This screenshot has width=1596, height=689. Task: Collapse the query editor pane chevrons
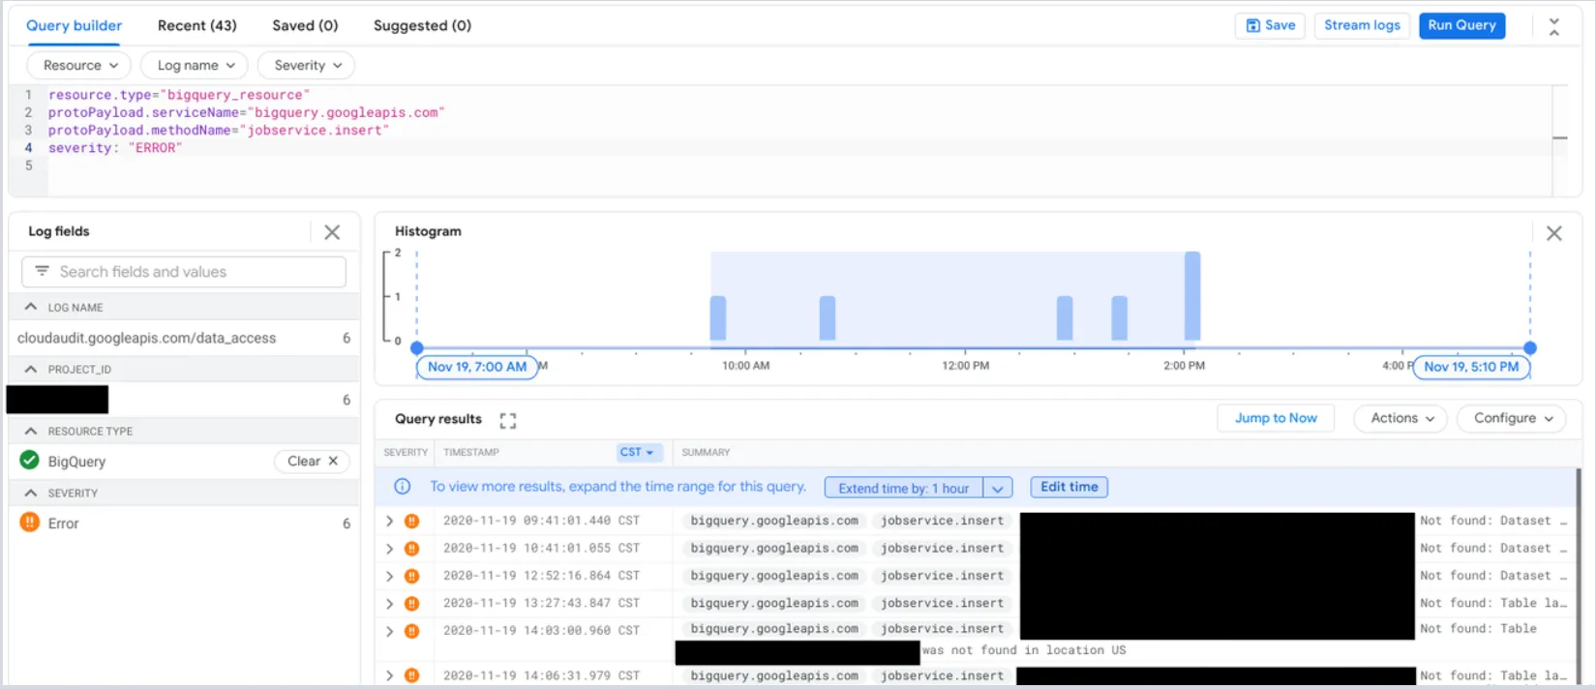pyautogui.click(x=1554, y=27)
